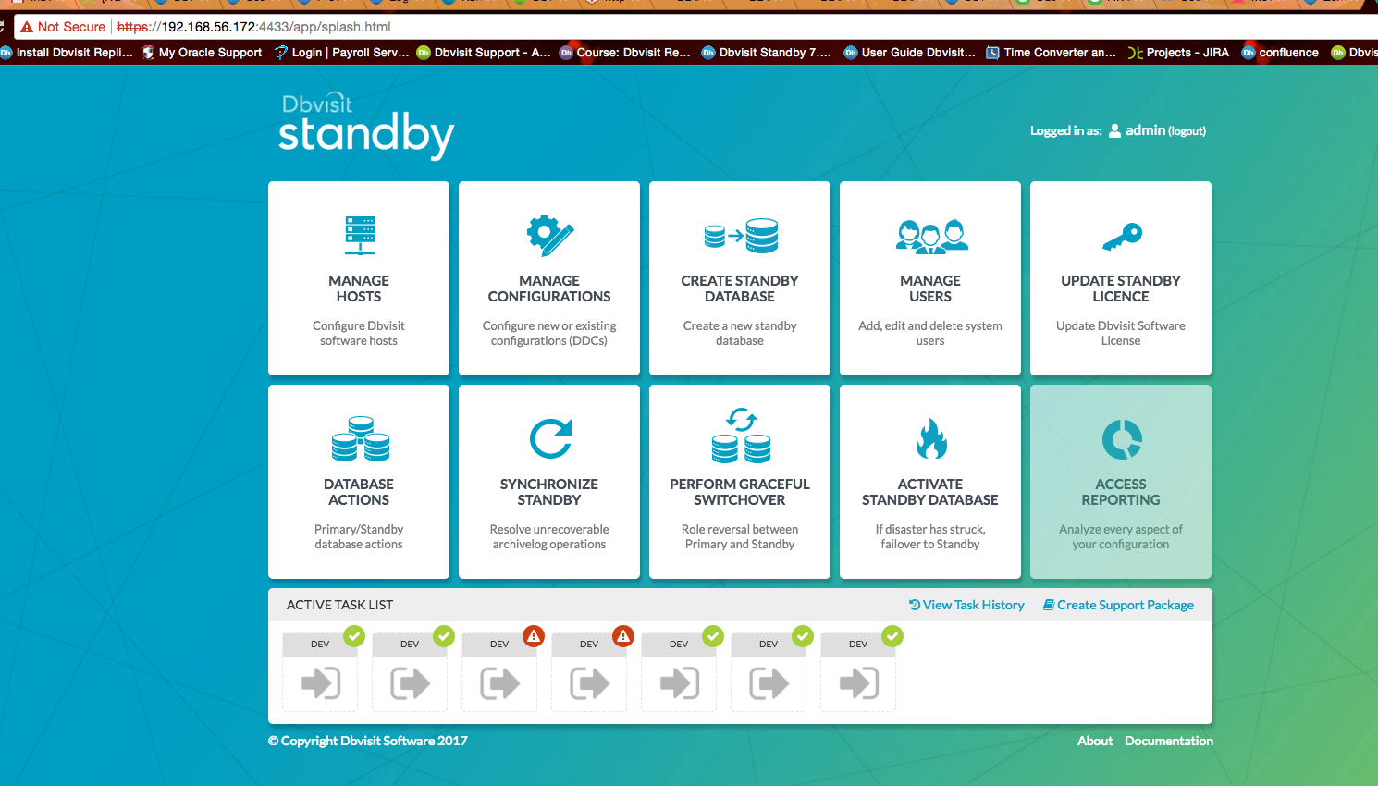Open the Login | Payroll Serv... bookmark

click(341, 53)
